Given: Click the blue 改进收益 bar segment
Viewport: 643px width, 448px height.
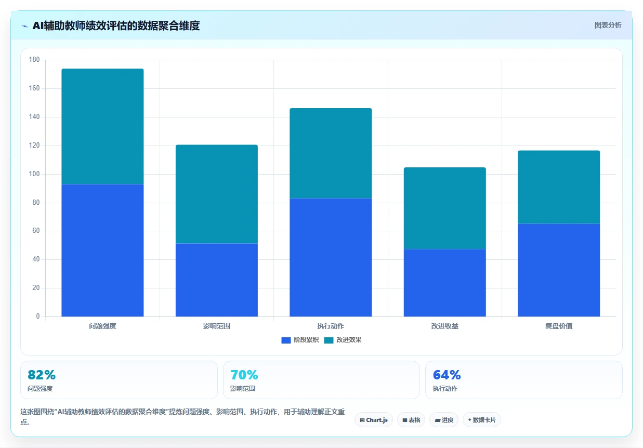Looking at the screenshot, I should point(444,283).
